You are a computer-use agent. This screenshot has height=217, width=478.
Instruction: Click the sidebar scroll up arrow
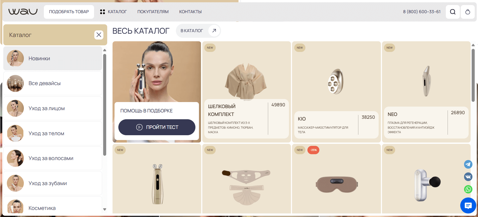[x=105, y=50]
